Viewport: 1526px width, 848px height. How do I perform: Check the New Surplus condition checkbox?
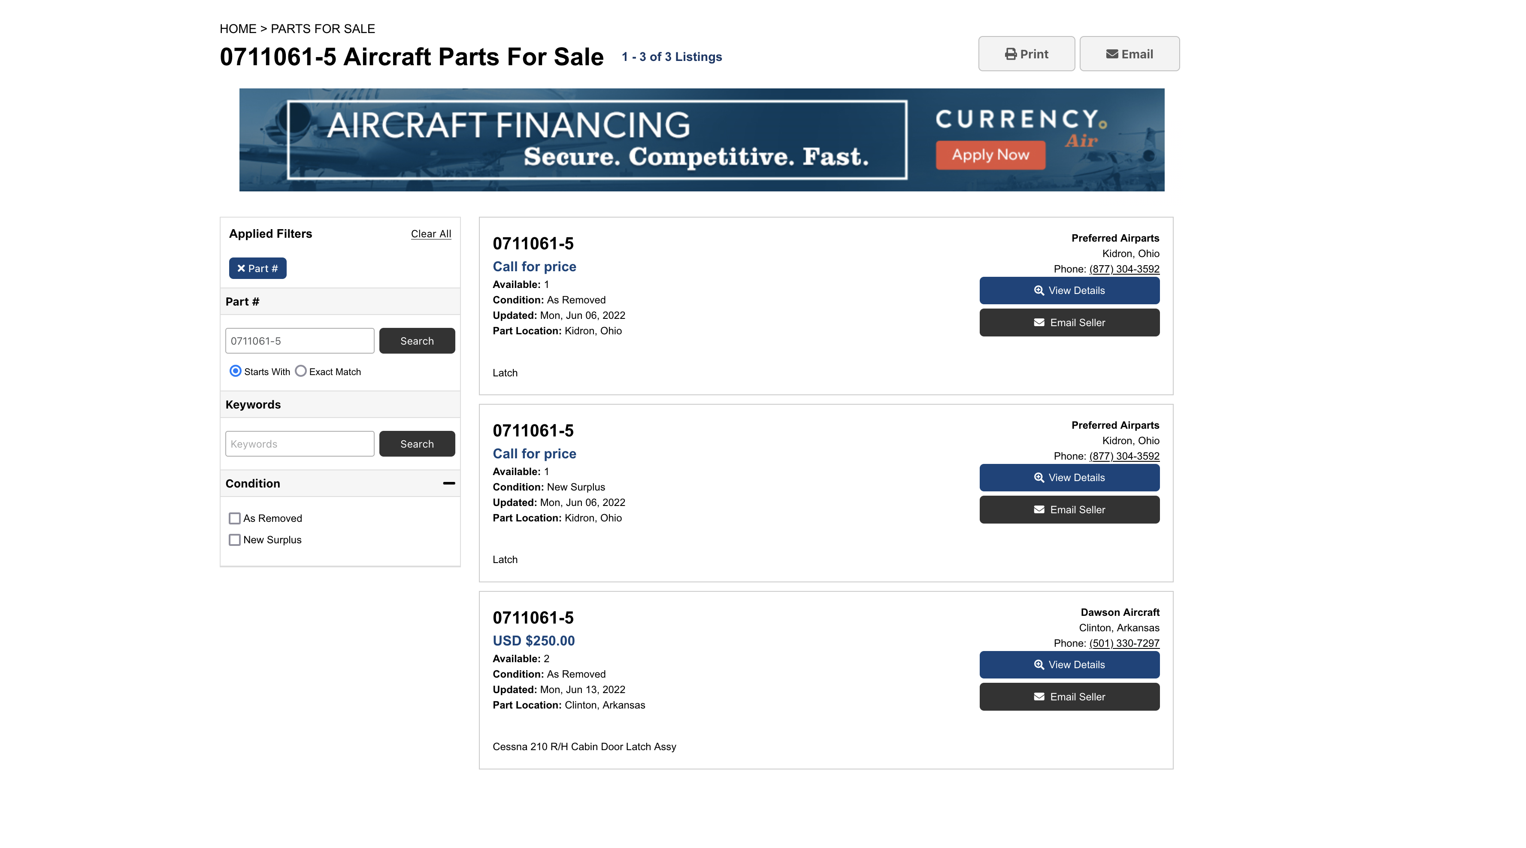[x=235, y=540]
